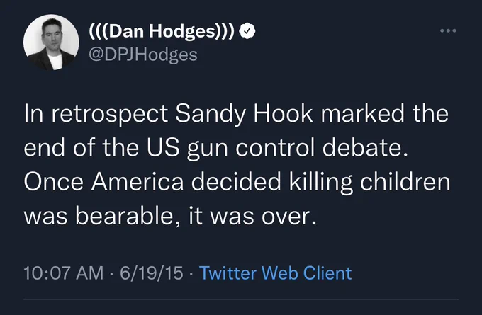
Task: Click the tweet line starting 'end of the US'
Action: (x=215, y=148)
